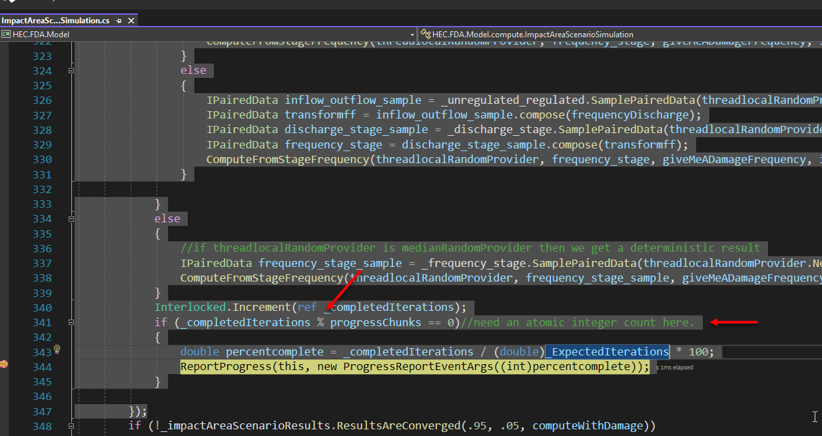Toggle a breakpoint in the margin beside line 340
822x436 pixels.
[5, 306]
